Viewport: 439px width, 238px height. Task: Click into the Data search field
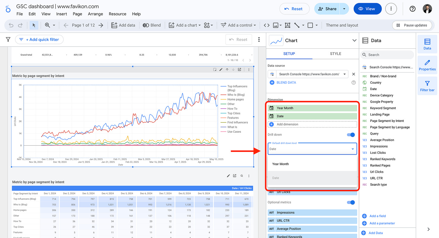point(387,55)
